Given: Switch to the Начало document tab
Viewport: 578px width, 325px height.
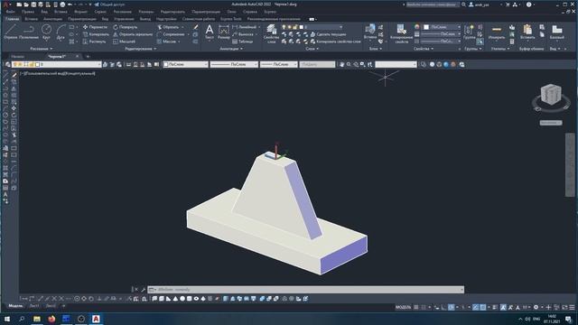Looking at the screenshot, I should tap(18, 56).
